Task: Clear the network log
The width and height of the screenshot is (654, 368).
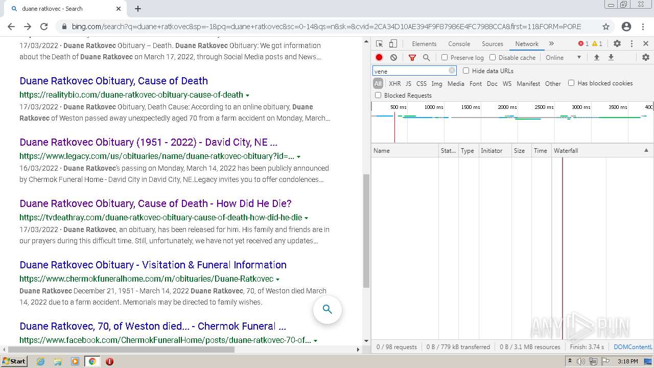Action: (x=393, y=58)
